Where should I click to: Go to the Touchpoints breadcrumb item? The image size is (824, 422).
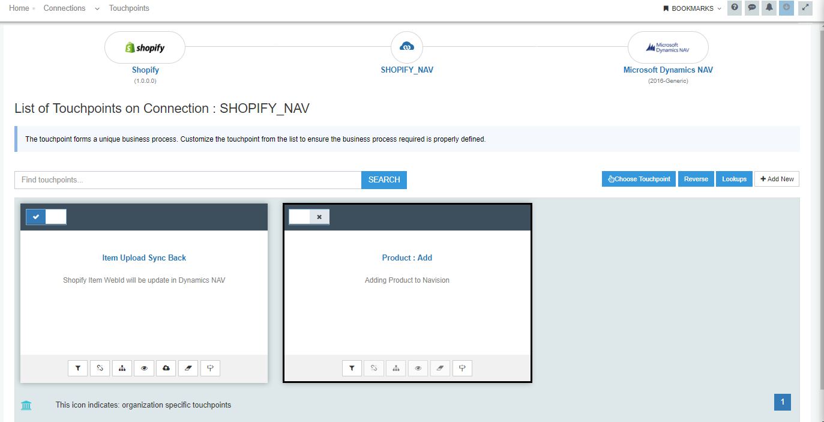pyautogui.click(x=128, y=8)
